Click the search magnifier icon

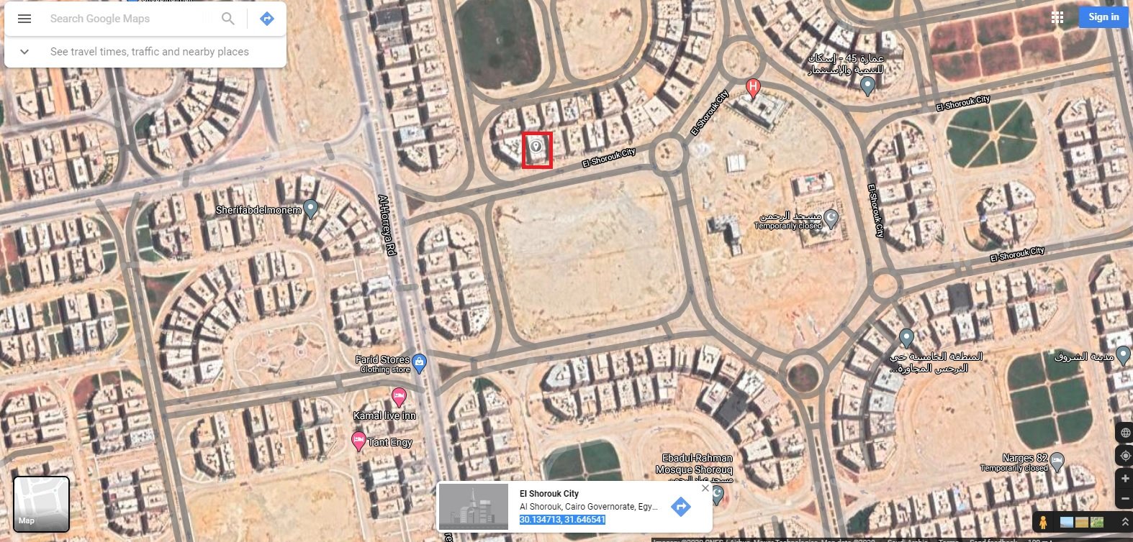click(228, 19)
